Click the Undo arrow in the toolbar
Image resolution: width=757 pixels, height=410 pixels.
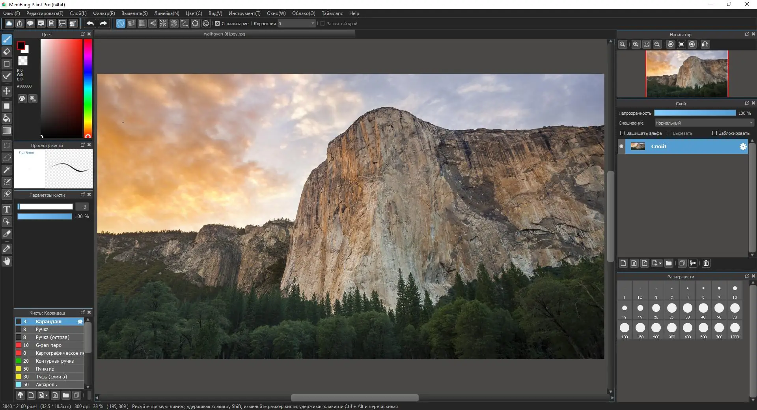coord(90,23)
